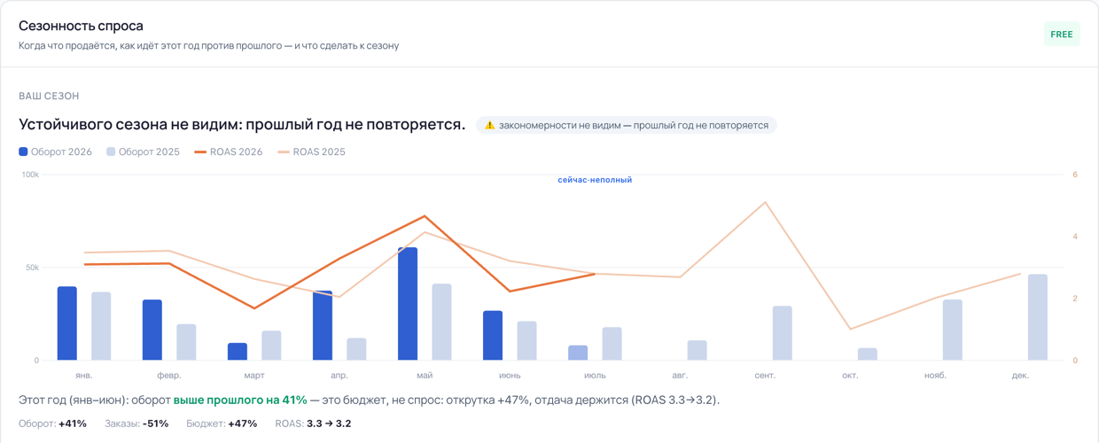Viewport: 1099px width, 443px height.
Task: Click the '100k' left axis value
Action: (30, 175)
